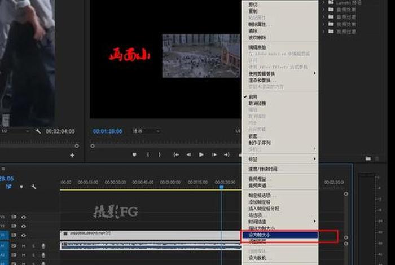Open the 时间插值 submenu
This screenshot has width=395, height=265.
(280, 222)
